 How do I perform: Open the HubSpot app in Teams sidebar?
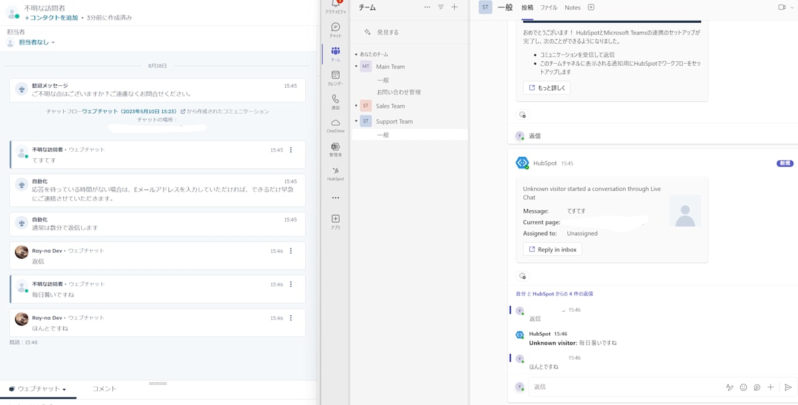(335, 174)
